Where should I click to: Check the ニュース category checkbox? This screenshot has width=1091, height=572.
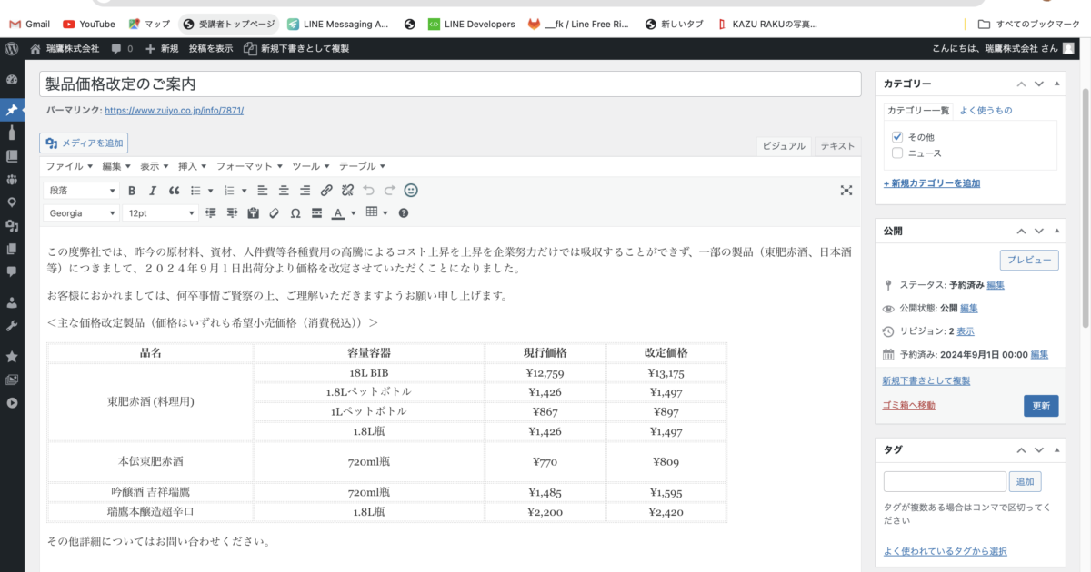(897, 153)
